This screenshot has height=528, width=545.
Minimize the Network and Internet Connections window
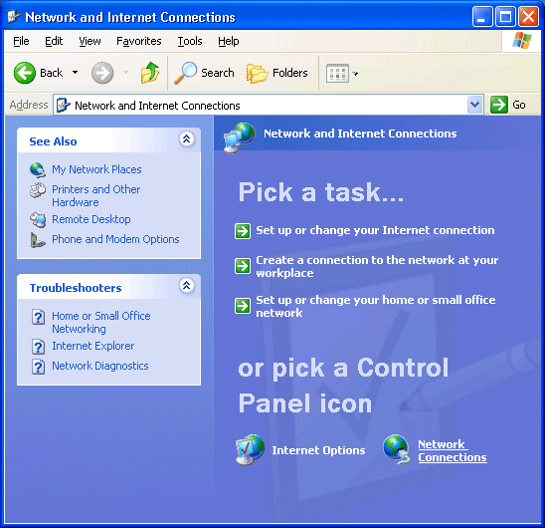pos(482,16)
